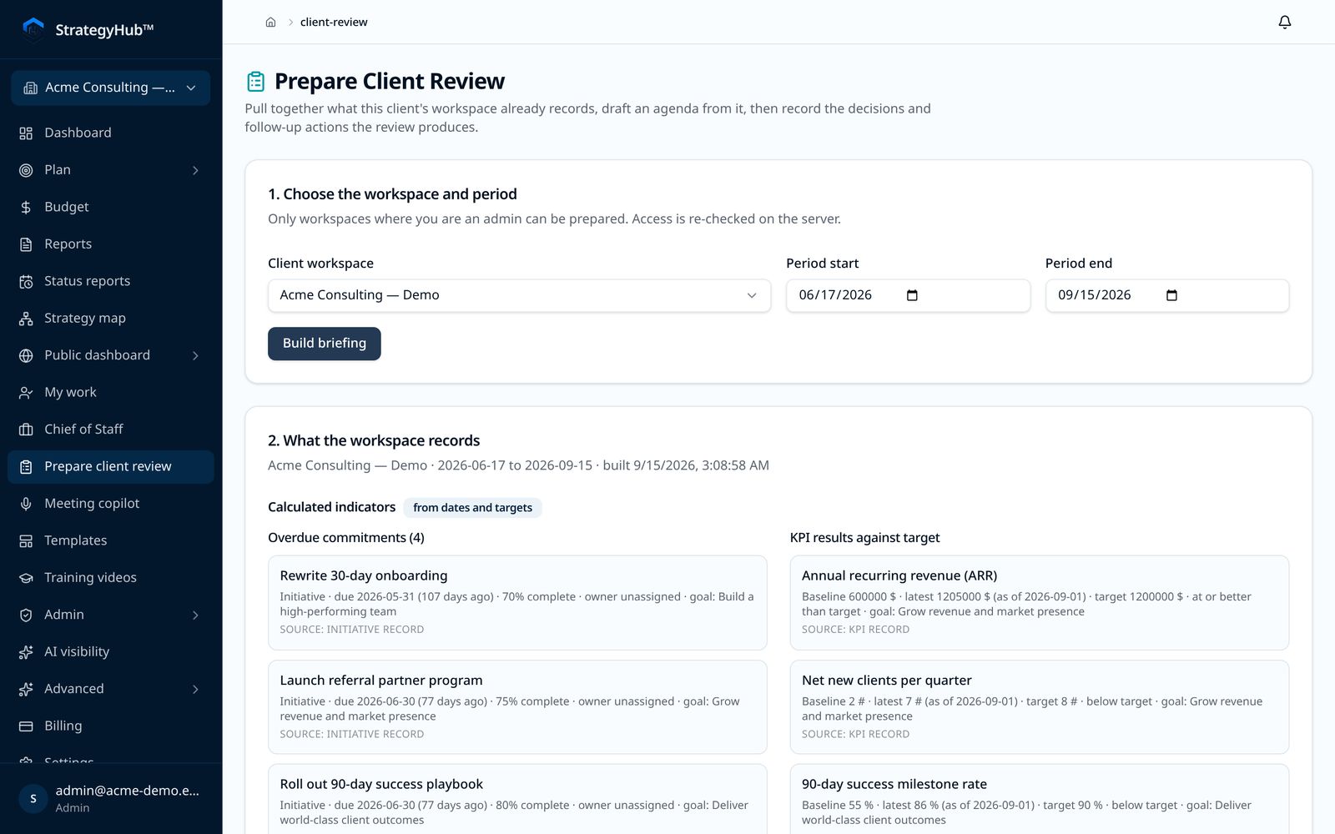This screenshot has height=834, width=1335.
Task: Go to home breadcrumb icon
Action: point(270,22)
